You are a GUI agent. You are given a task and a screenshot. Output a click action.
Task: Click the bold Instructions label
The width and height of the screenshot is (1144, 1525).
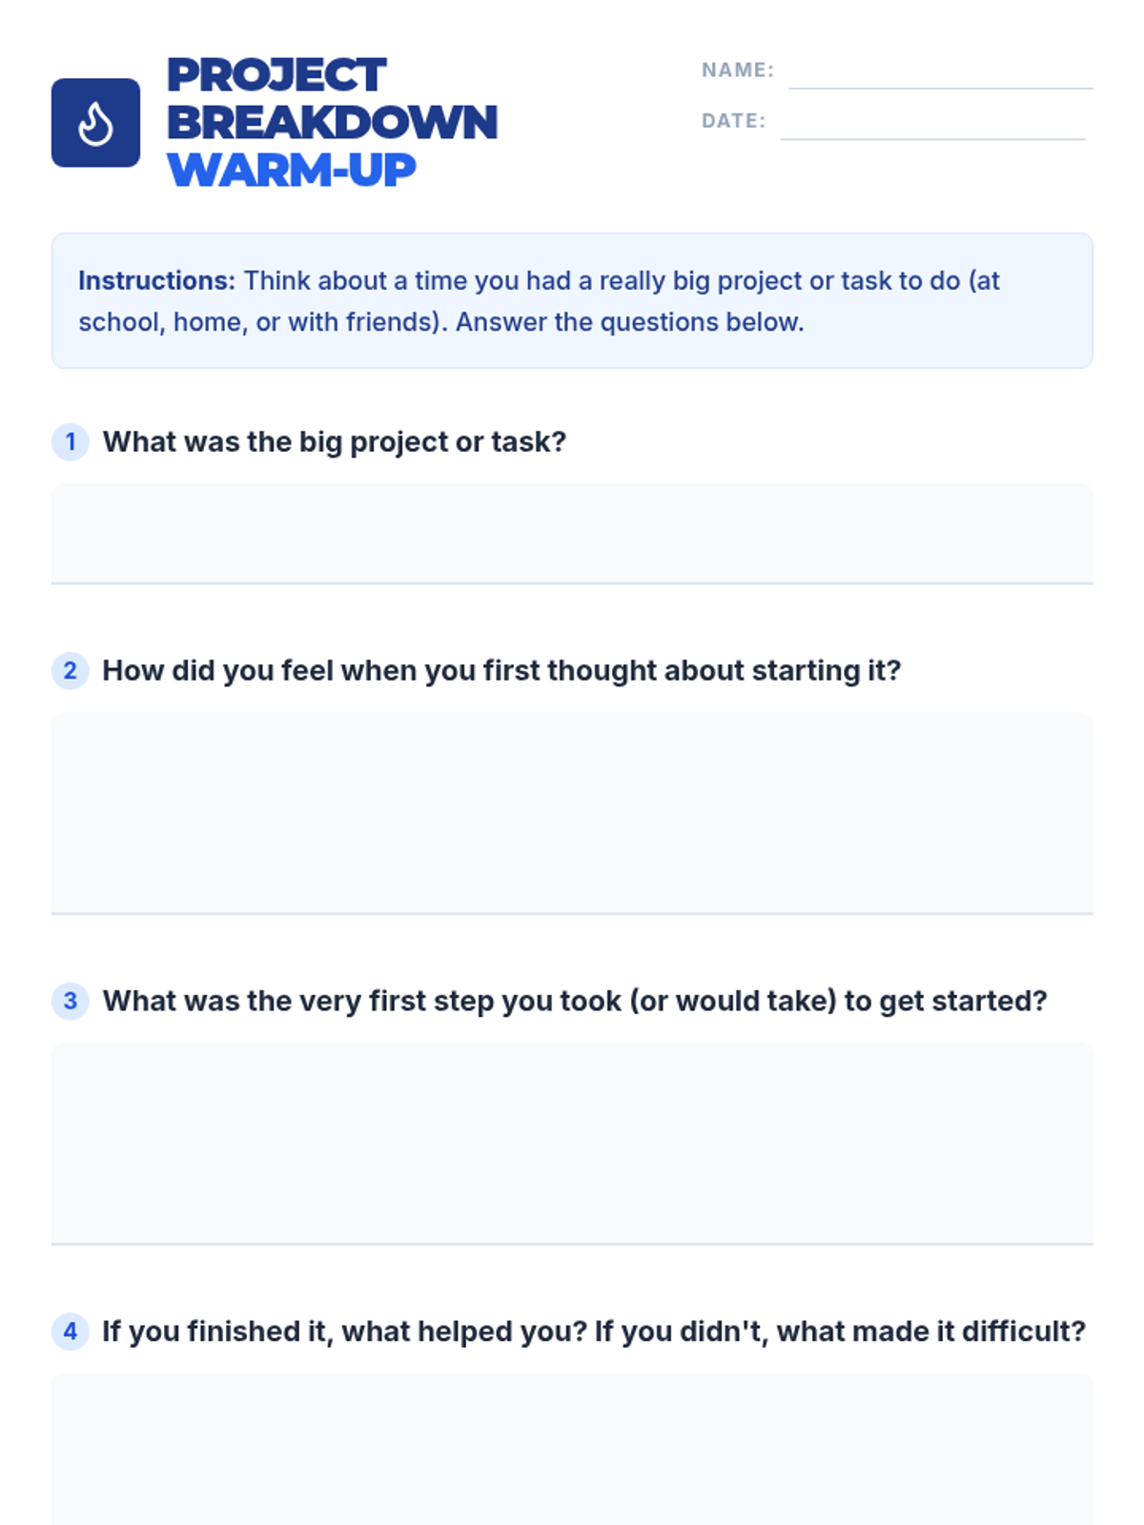(156, 280)
